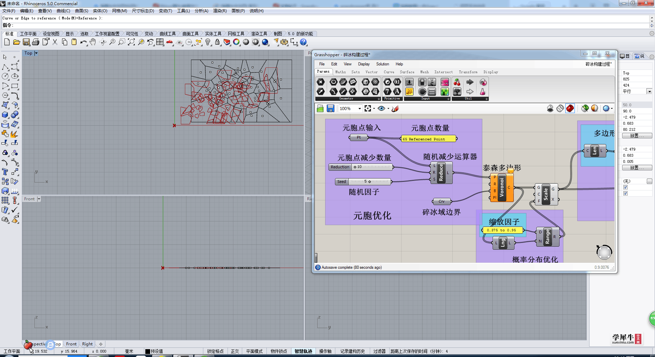This screenshot has height=357, width=655.
Task: Toggle 智慧轨迹 SmartTrack in status bar
Action: click(303, 351)
